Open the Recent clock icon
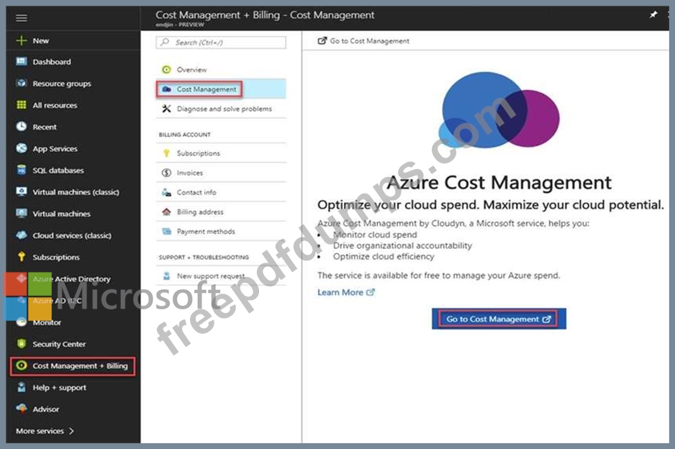Screen dimensions: 675x449 pos(21,127)
